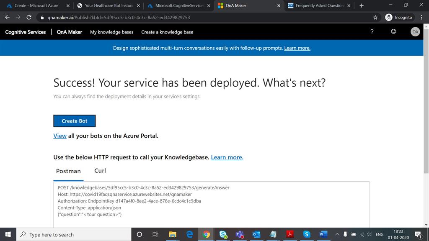Open Microsoft Teams from the taskbar
Screen dimensions: 429x241
point(240,234)
